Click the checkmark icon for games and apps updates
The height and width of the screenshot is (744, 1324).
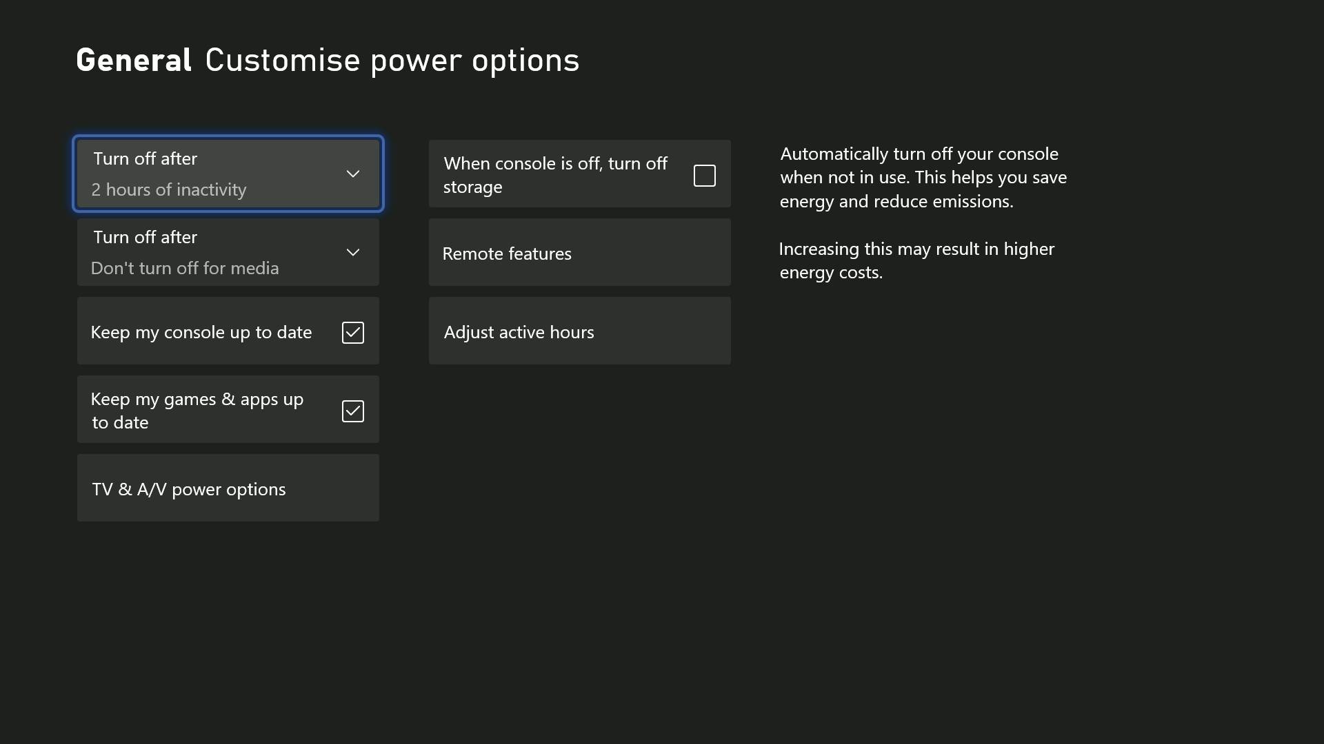click(352, 411)
